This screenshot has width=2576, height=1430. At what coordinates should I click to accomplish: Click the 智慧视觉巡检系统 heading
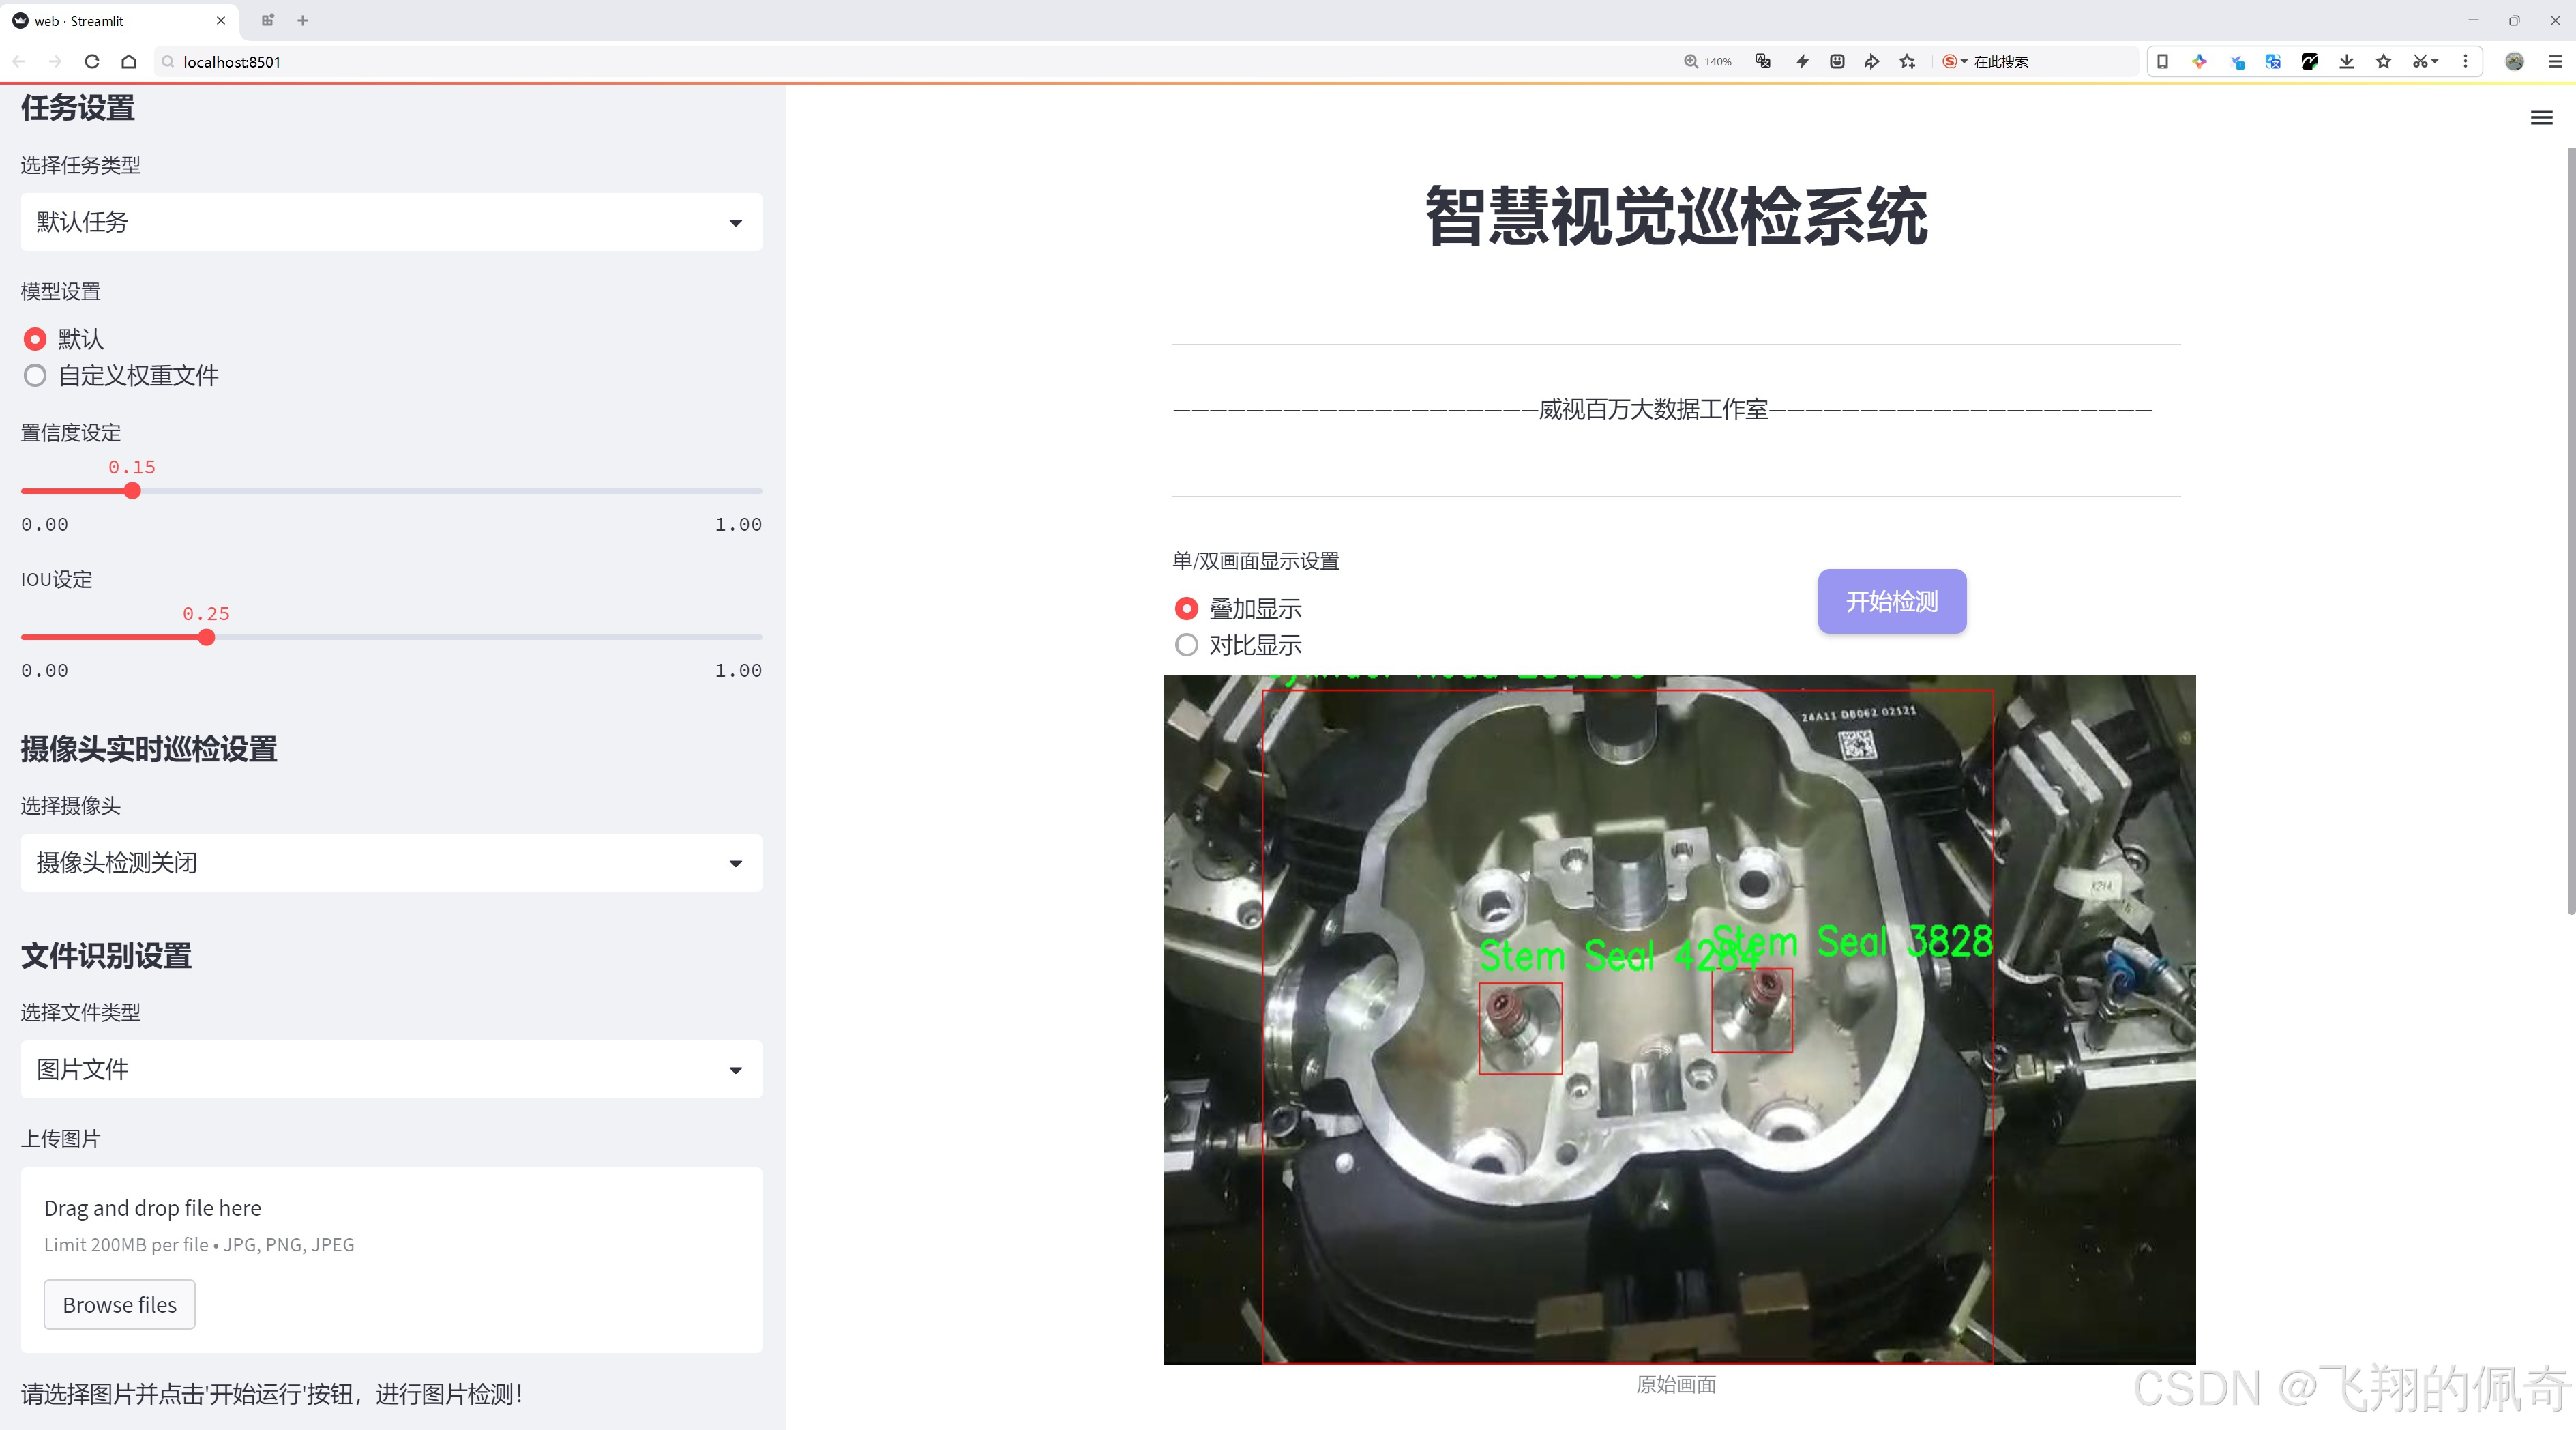click(1676, 216)
